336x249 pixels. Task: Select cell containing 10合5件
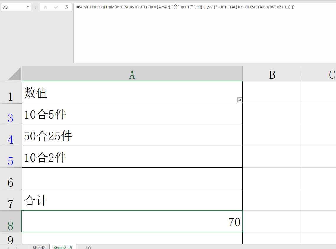click(132, 114)
